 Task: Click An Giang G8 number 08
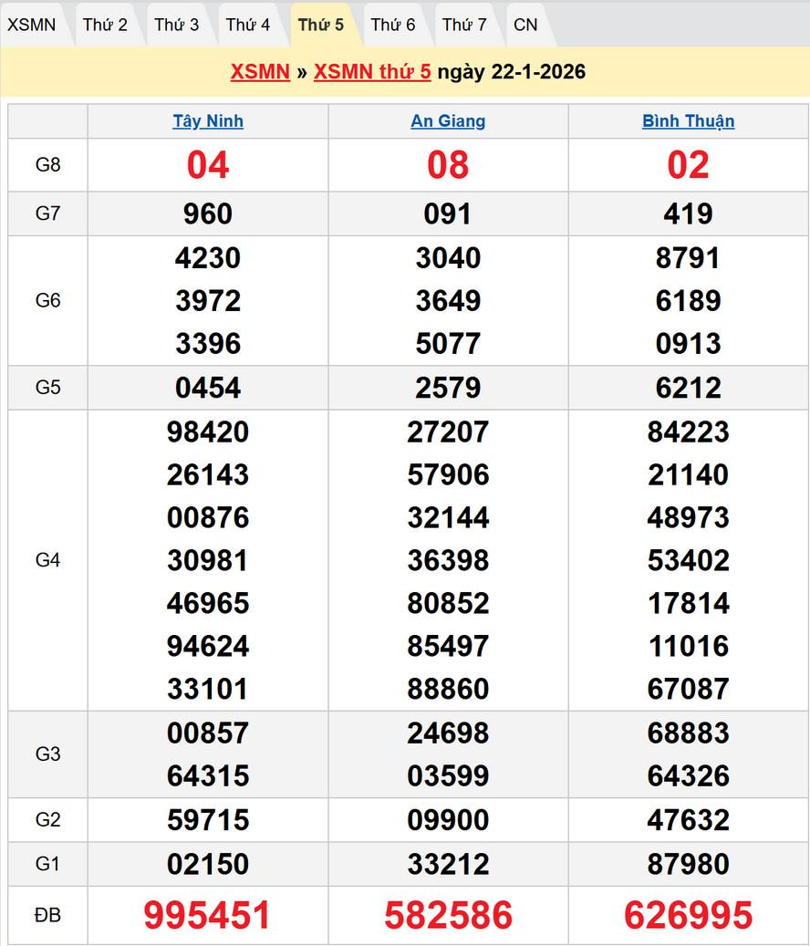[448, 165]
